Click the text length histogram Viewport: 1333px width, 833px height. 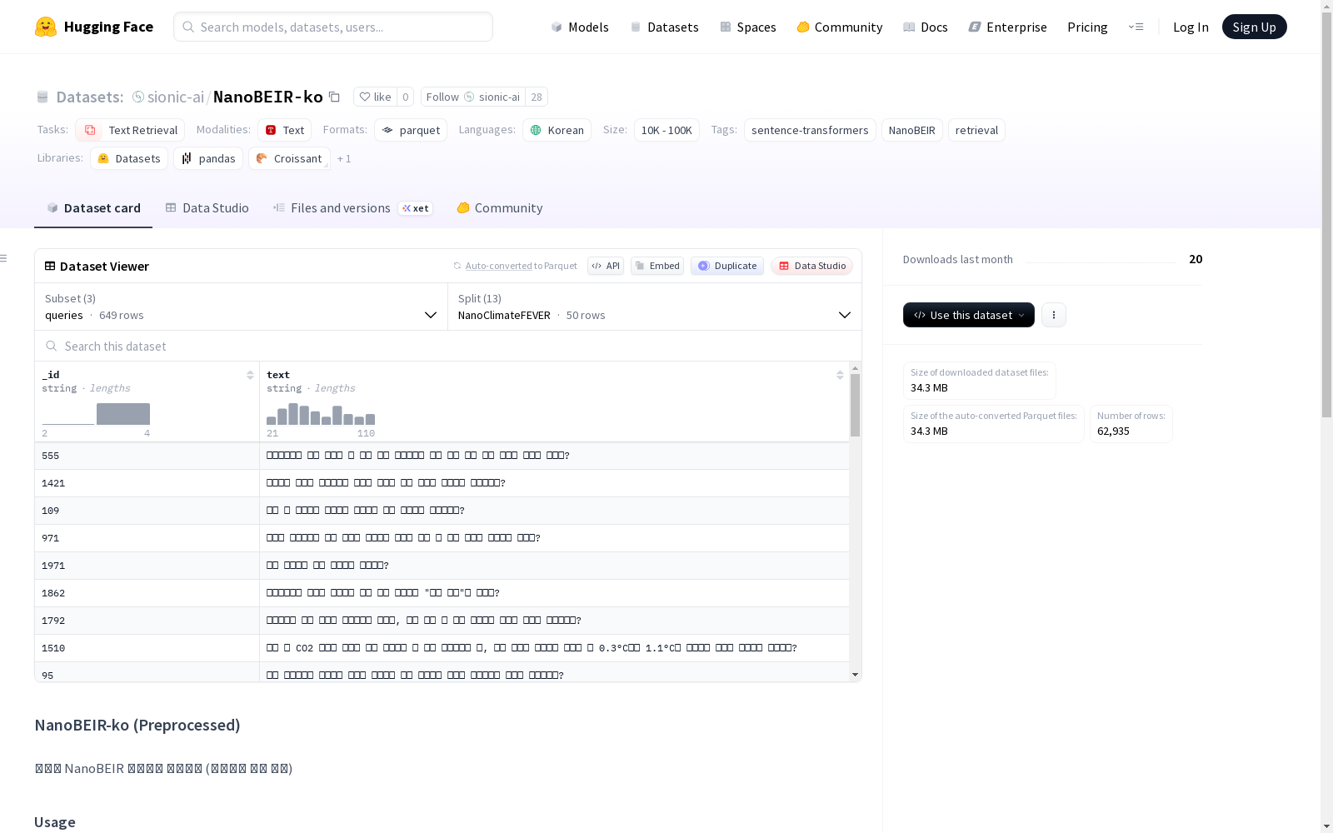coord(321,414)
